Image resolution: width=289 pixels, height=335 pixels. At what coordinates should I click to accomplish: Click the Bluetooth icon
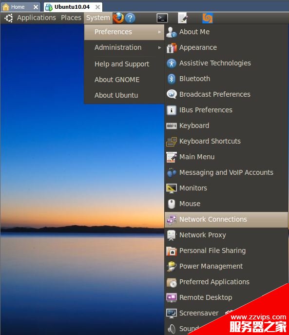pos(172,79)
